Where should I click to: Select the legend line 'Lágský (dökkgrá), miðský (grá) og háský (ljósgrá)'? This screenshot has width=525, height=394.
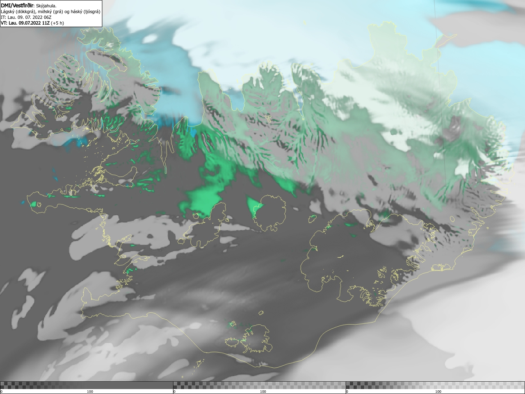(x=50, y=11)
